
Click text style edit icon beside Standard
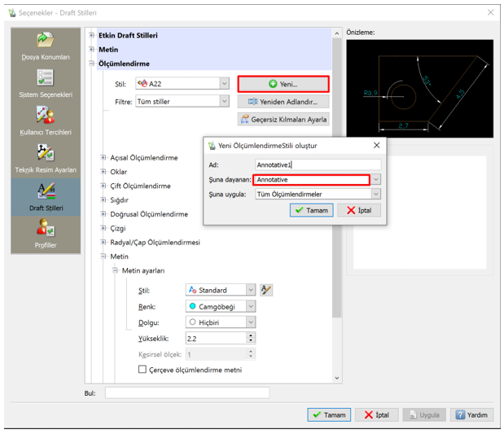(267, 290)
